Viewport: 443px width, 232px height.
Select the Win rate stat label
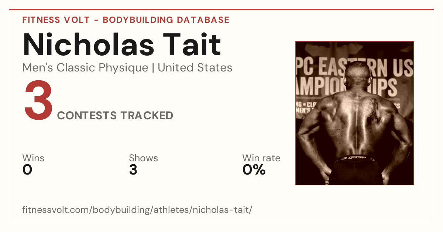click(x=261, y=158)
